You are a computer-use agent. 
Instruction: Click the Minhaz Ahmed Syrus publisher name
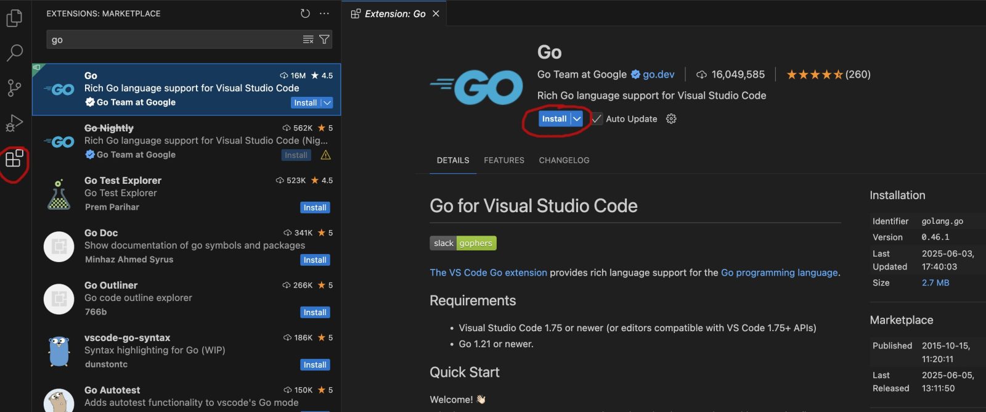point(129,260)
